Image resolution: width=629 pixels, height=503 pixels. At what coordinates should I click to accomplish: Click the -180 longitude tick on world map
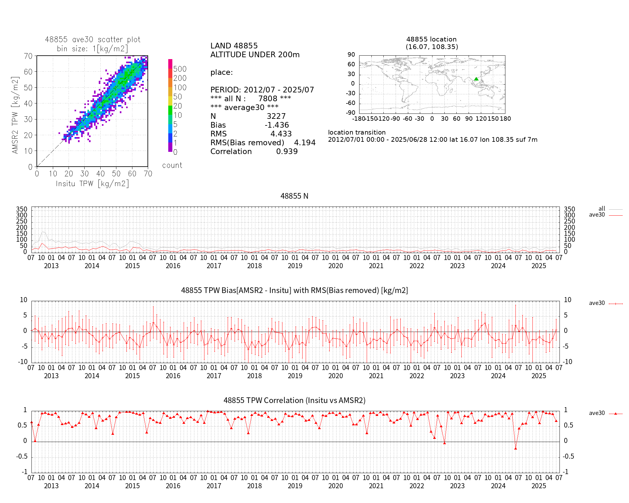(359, 119)
